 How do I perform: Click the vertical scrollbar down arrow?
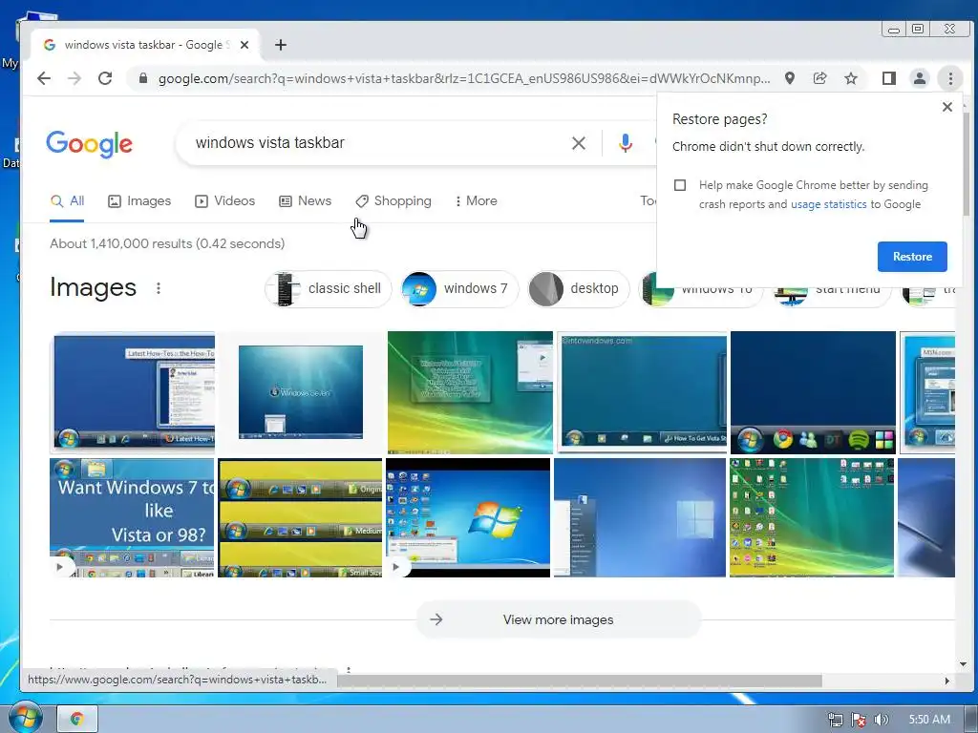point(963,664)
